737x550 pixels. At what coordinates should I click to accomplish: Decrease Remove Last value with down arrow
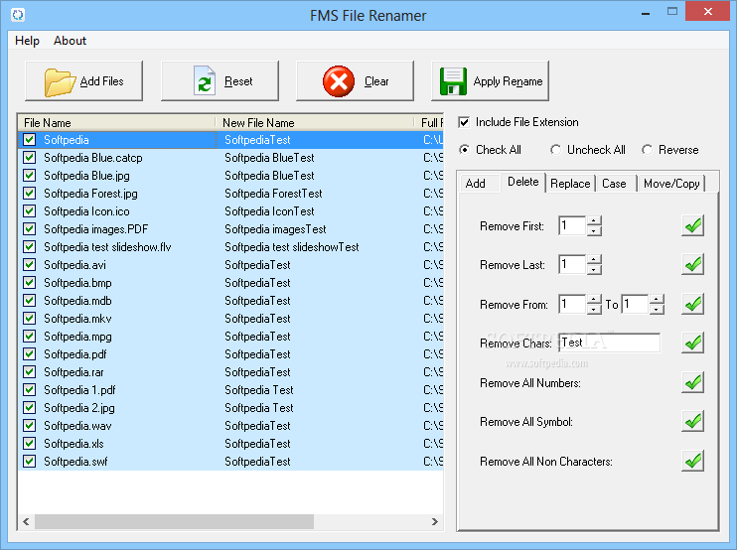(594, 270)
